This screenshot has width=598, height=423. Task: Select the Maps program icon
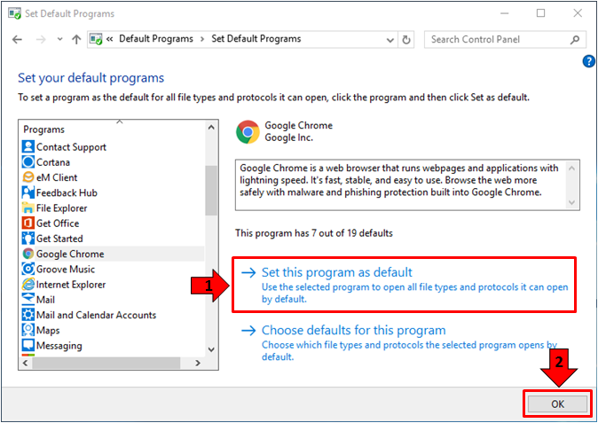pos(28,331)
